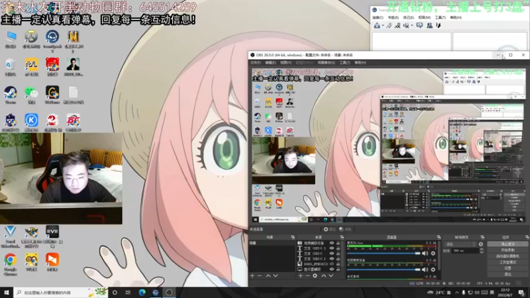The height and width of the screenshot is (298, 530).
Task: Click TeamSpeak mute speakers toolbar icon
Action: [x=406, y=25]
